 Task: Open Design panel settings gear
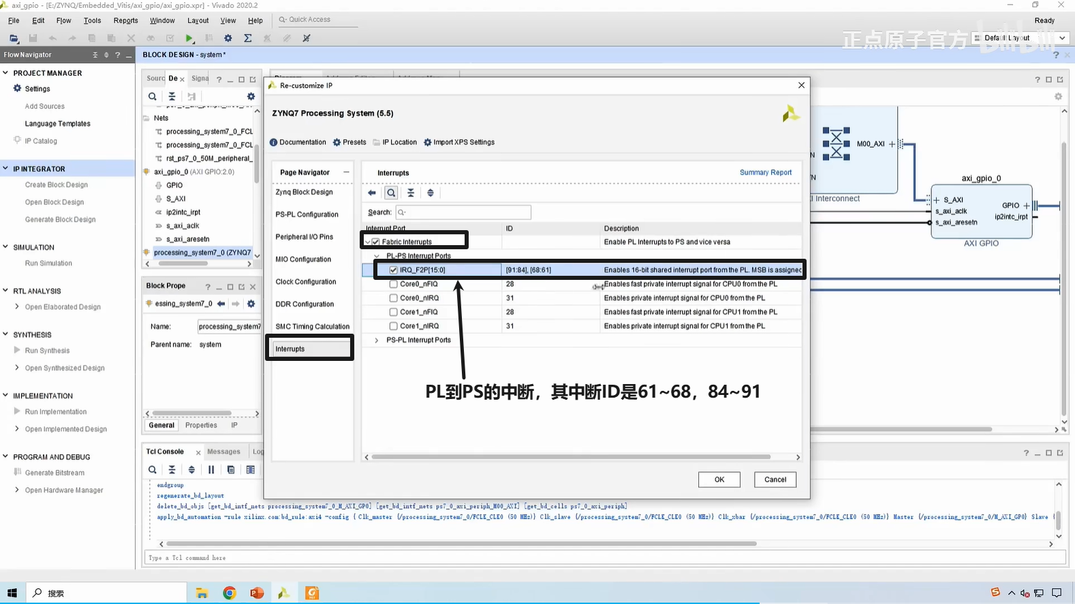[x=251, y=97]
